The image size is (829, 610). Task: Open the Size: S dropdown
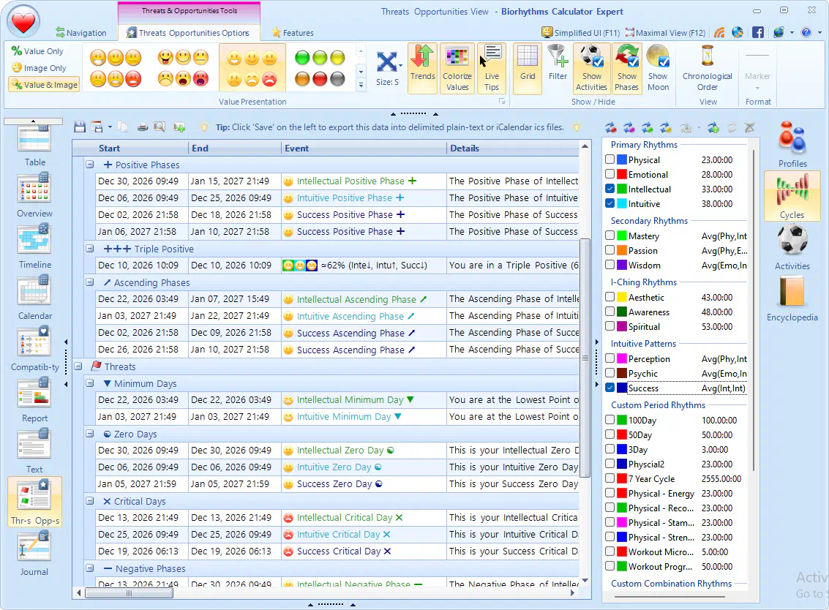(389, 69)
